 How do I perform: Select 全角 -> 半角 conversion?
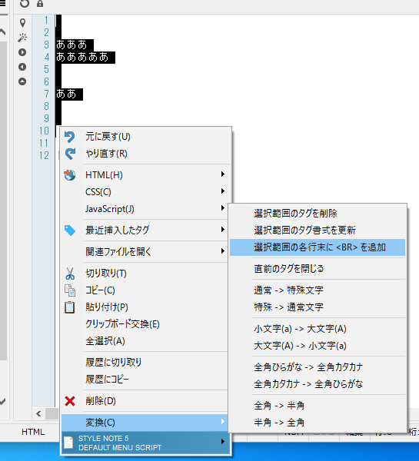point(318,406)
